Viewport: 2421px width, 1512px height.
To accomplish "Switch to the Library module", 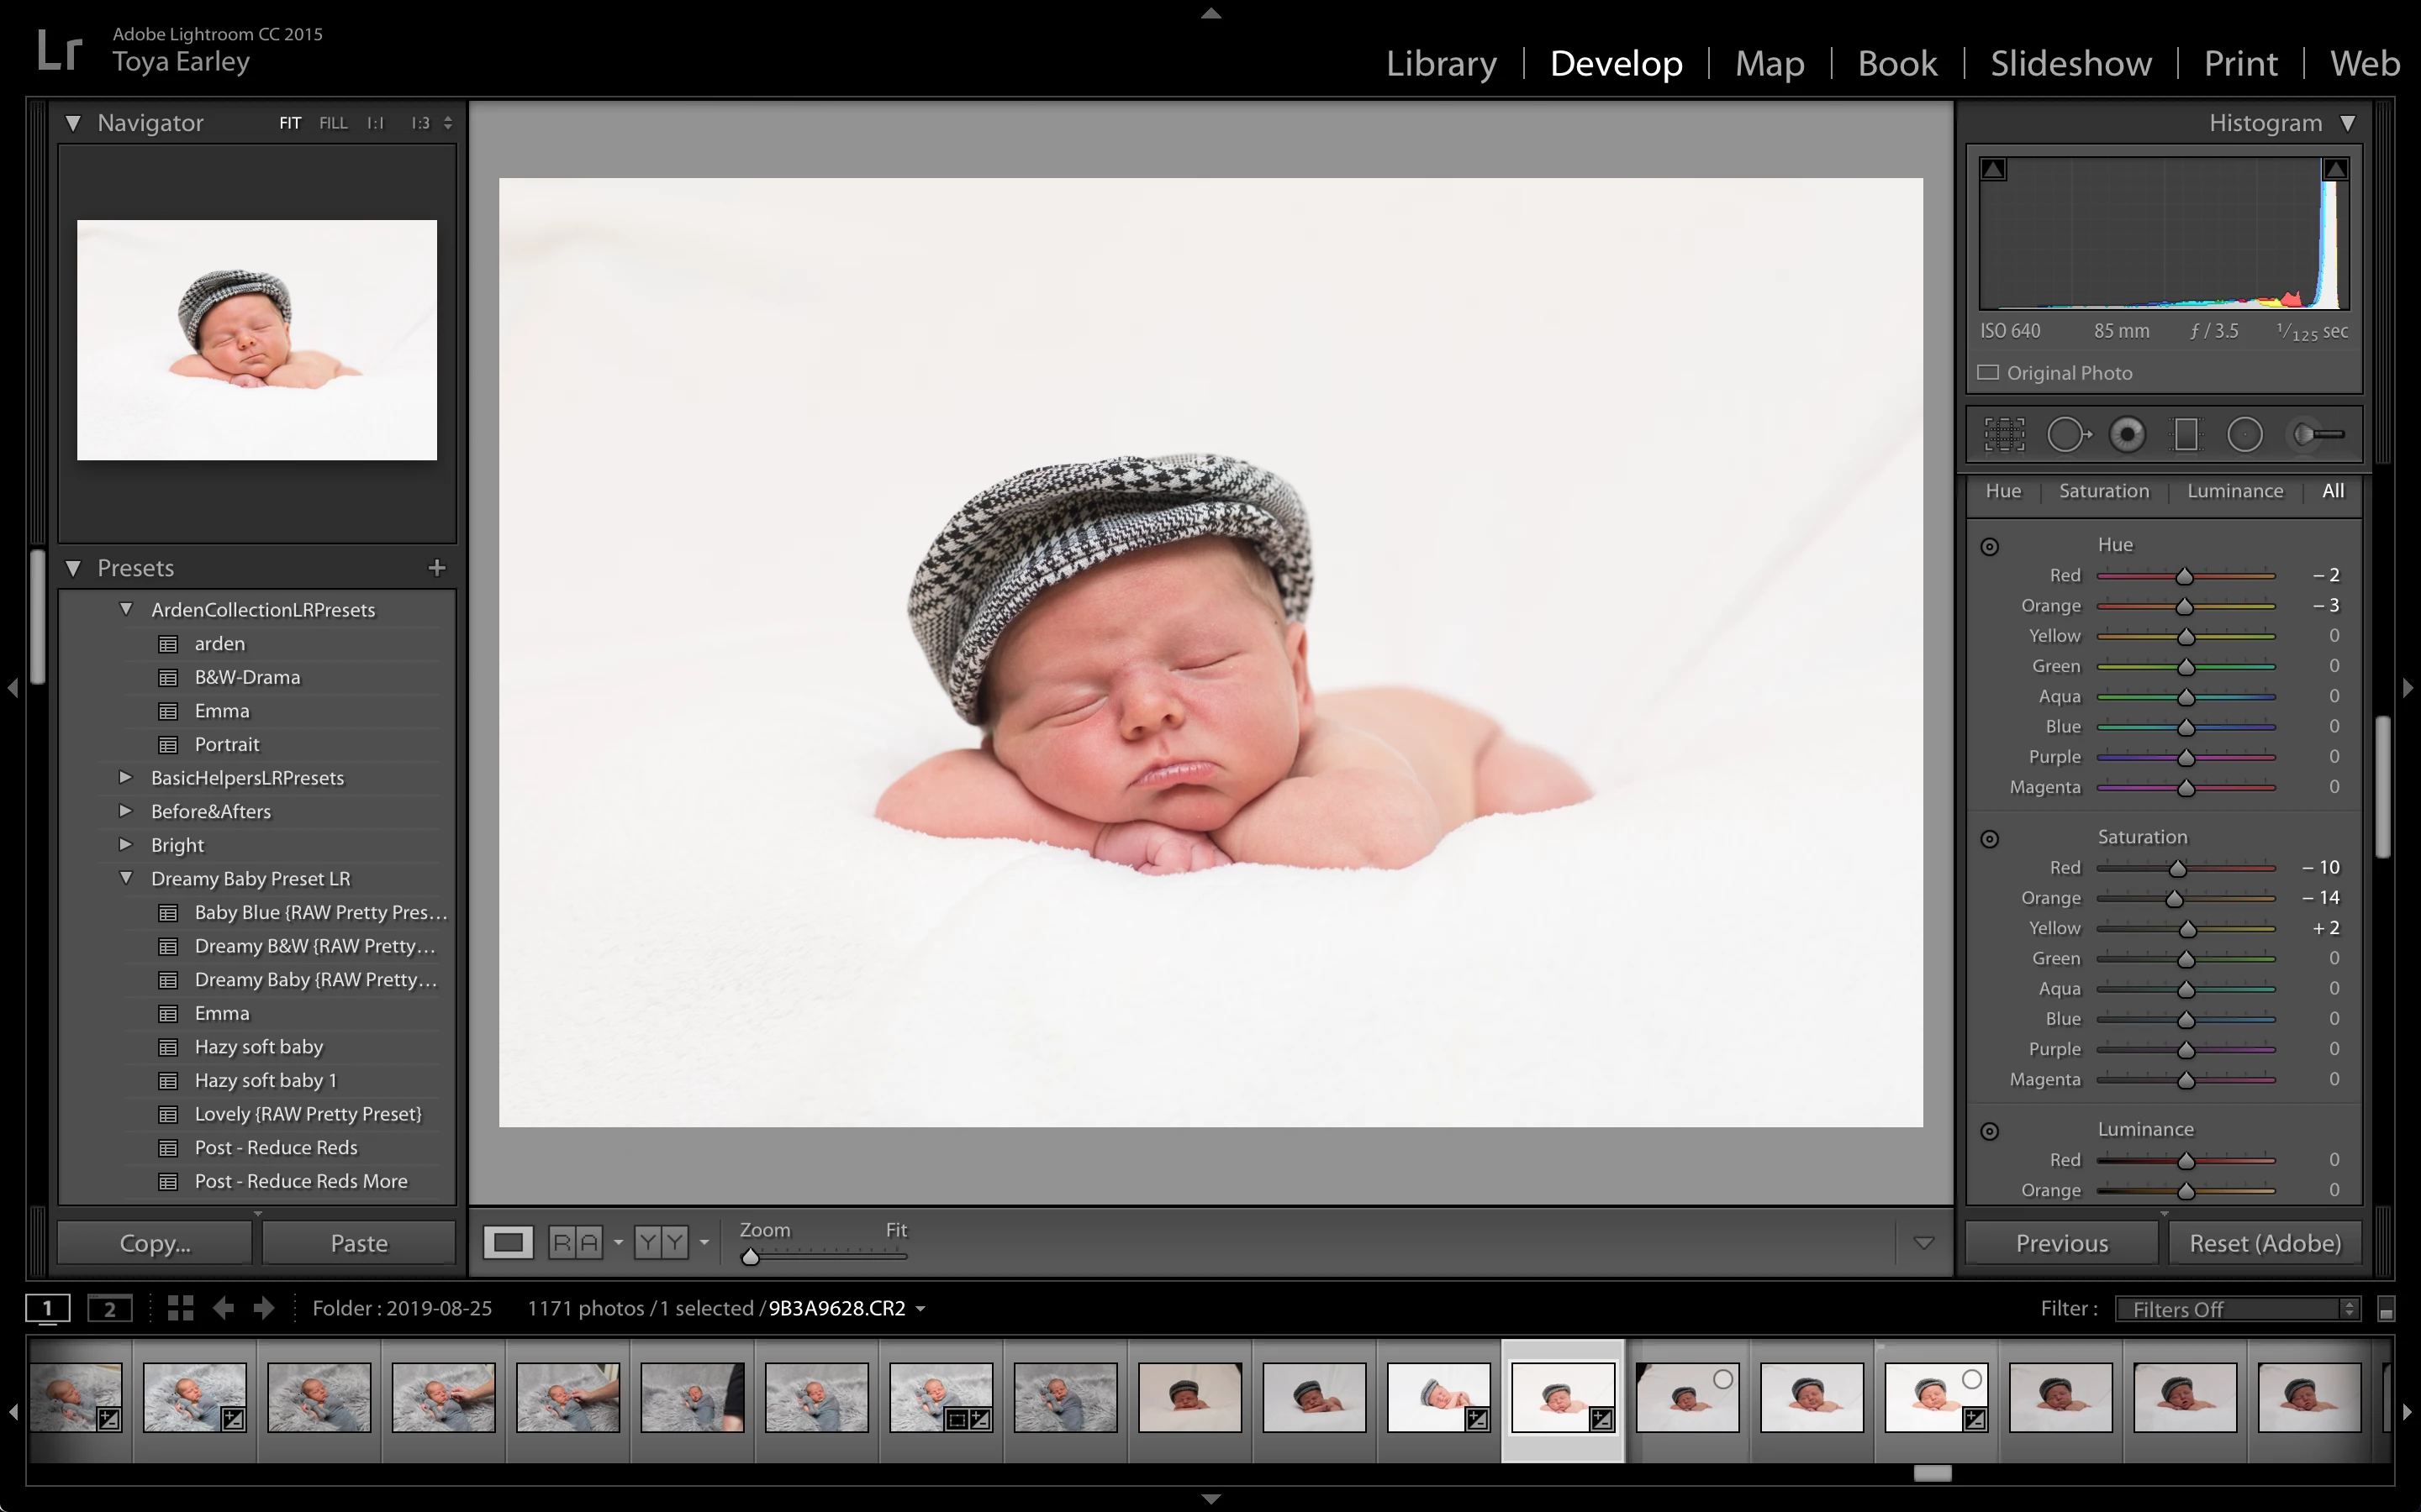I will (1441, 63).
